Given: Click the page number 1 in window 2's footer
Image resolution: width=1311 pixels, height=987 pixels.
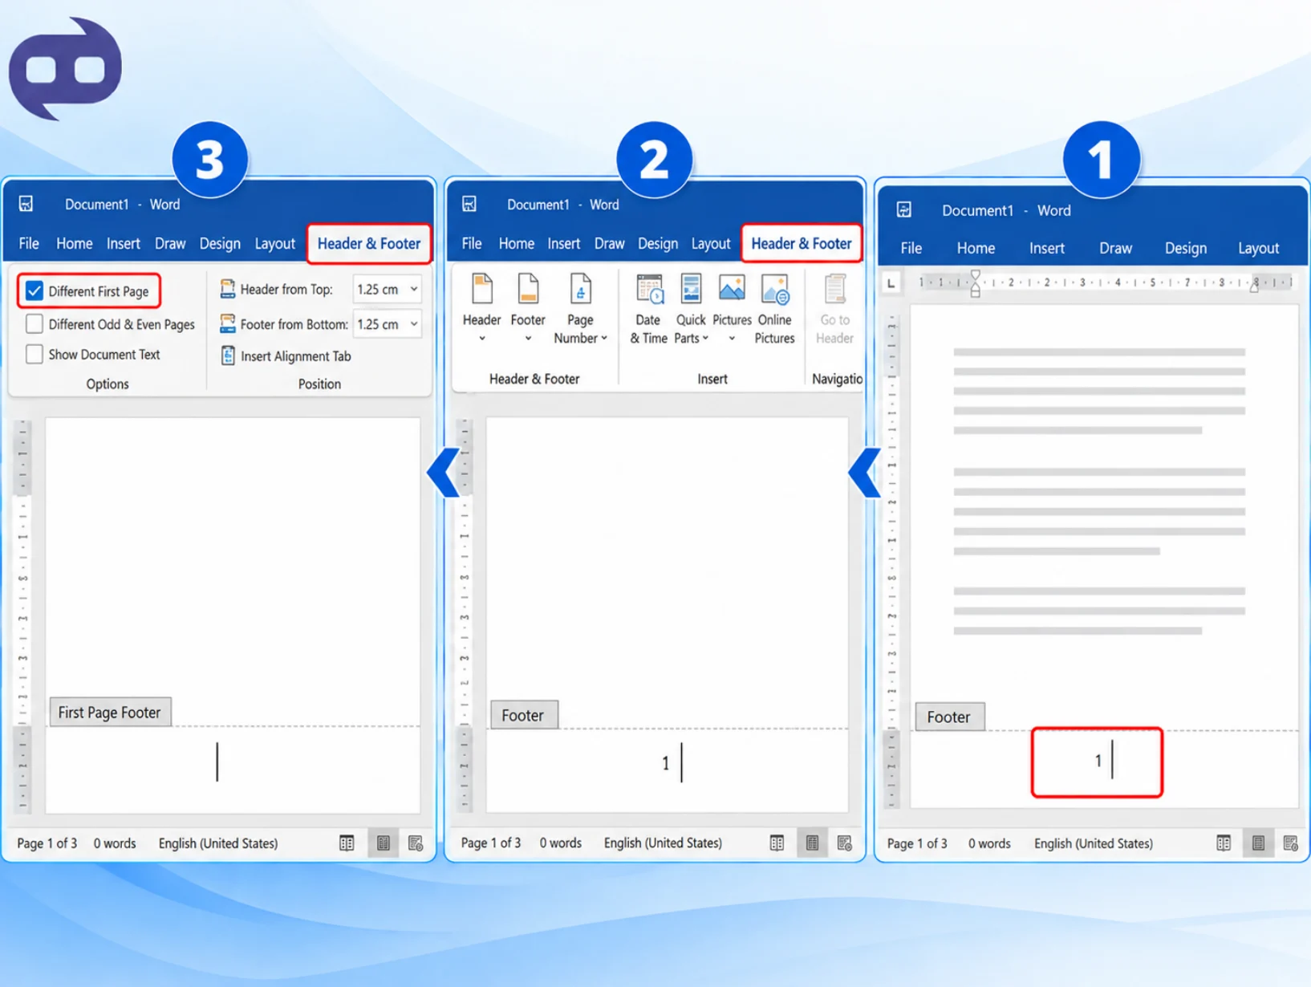Looking at the screenshot, I should coord(665,763).
